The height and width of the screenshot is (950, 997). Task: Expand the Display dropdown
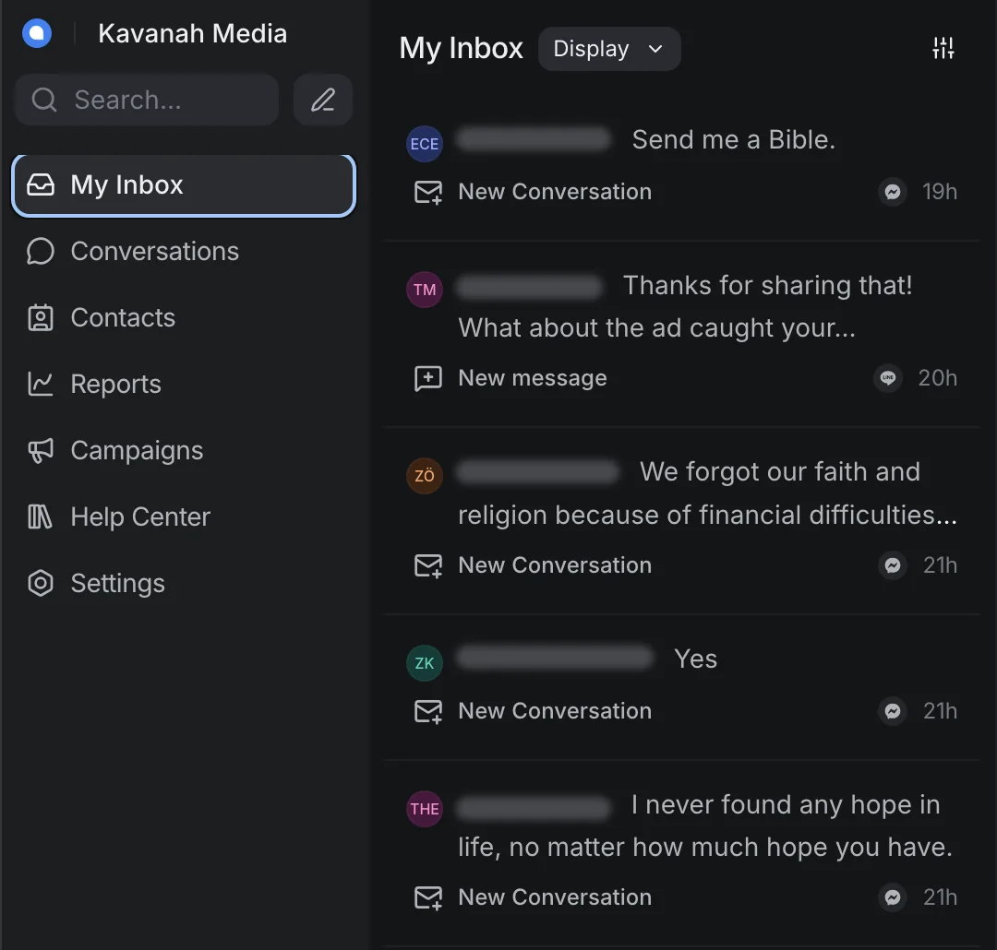pos(609,49)
